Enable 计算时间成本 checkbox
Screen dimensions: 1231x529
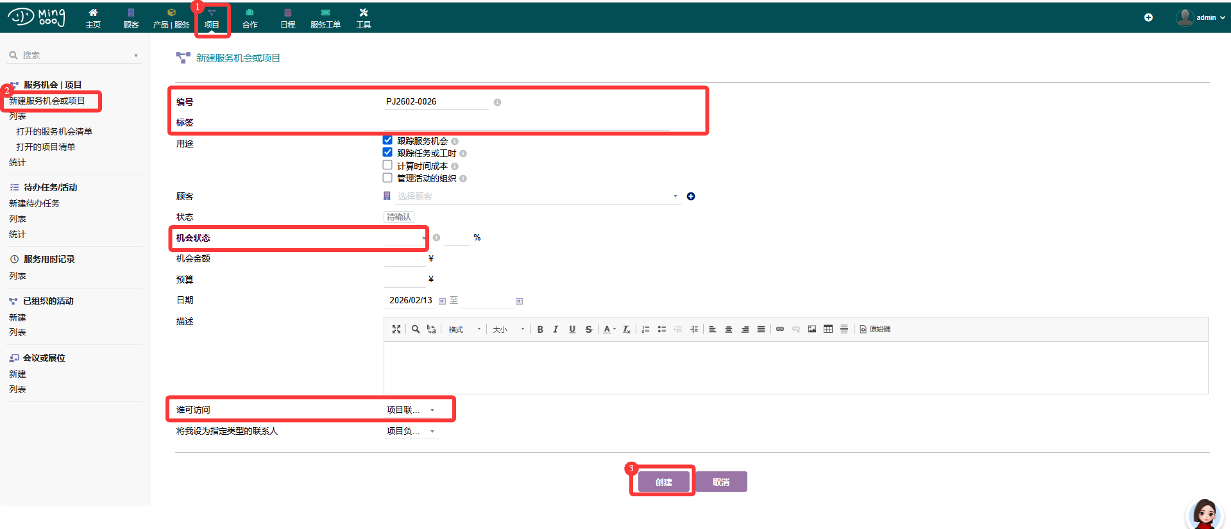387,165
